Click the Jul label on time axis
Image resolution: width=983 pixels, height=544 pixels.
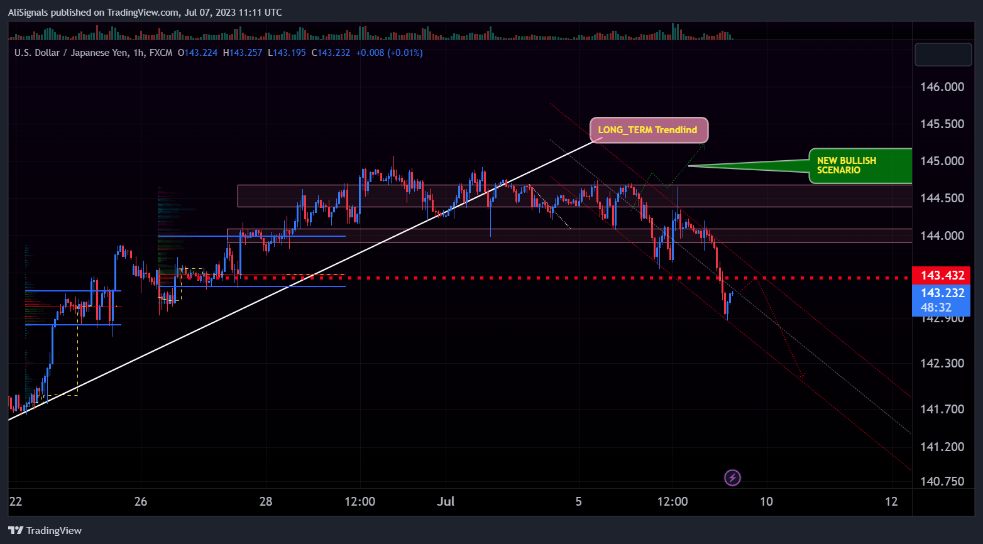click(x=446, y=501)
